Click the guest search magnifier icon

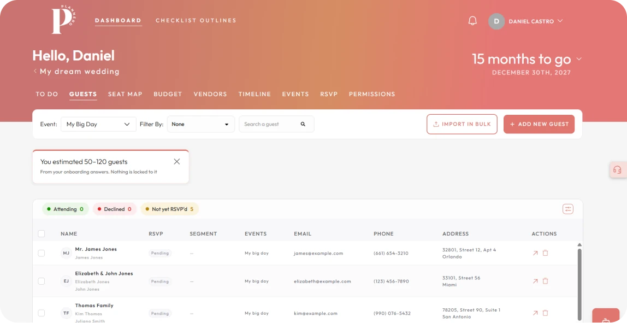click(x=303, y=124)
